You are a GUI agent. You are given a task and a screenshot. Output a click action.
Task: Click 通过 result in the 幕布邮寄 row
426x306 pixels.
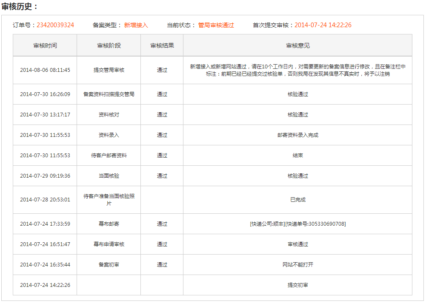pyautogui.click(x=162, y=224)
